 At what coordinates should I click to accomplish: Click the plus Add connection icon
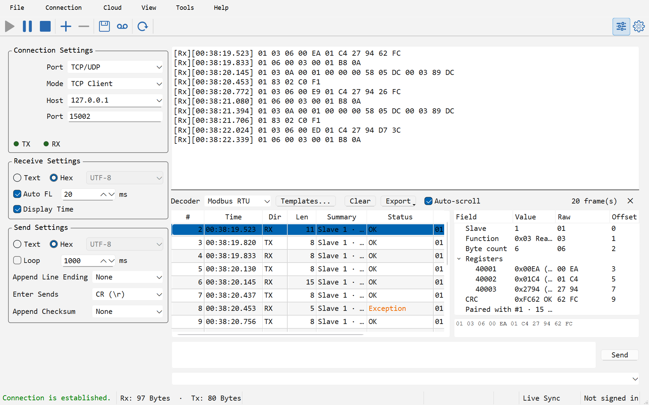[x=66, y=26]
